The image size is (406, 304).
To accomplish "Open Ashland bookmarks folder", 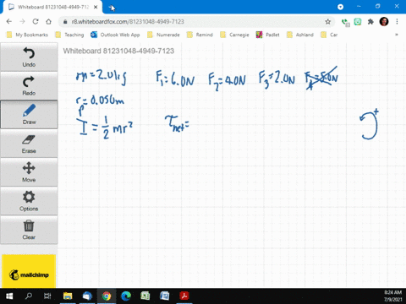I will coord(300,35).
